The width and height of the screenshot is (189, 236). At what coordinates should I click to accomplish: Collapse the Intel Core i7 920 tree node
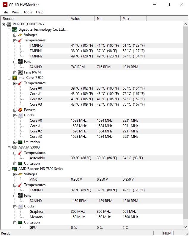pyautogui.click(x=9, y=78)
